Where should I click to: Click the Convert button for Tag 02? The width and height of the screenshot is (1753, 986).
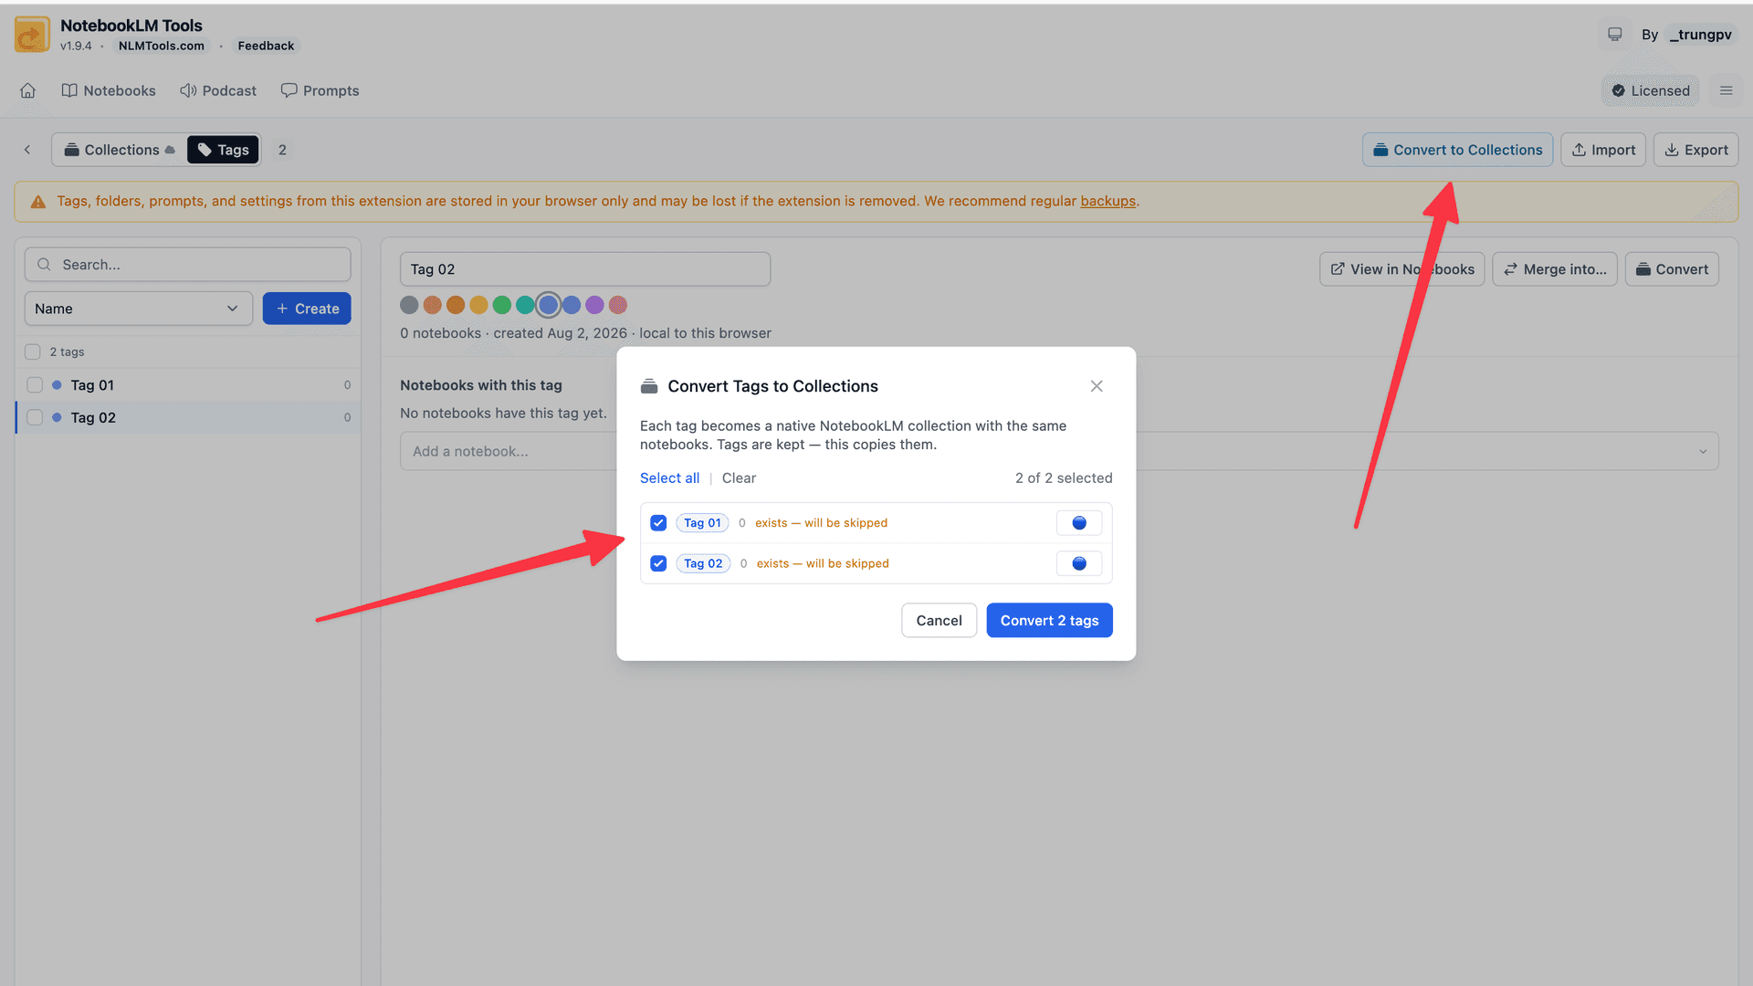tap(1672, 269)
